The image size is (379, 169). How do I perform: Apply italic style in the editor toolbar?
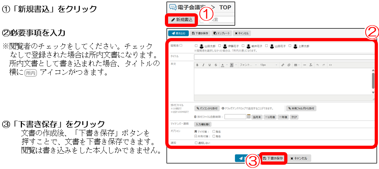203,65
